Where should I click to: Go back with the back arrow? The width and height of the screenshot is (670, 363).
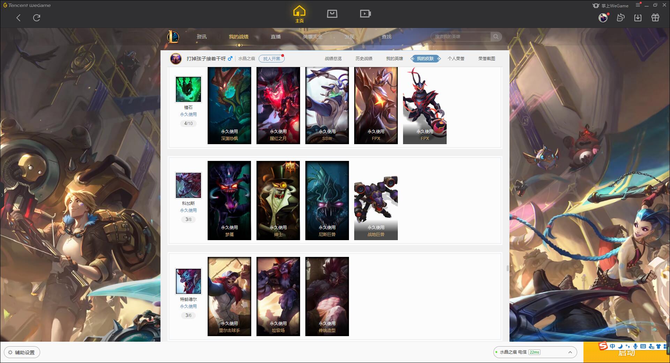[18, 18]
